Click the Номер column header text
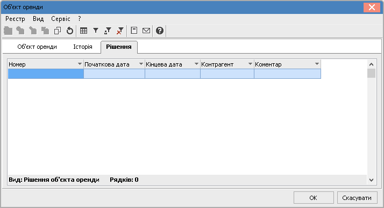 click(x=17, y=64)
